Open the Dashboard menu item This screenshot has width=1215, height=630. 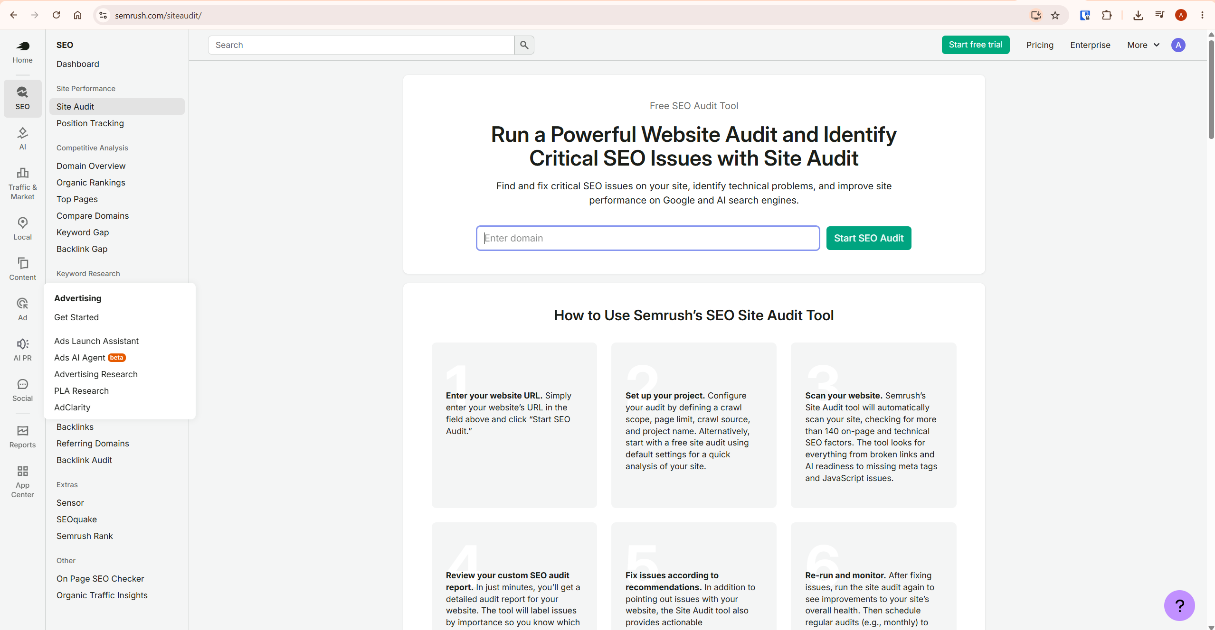(x=78, y=64)
